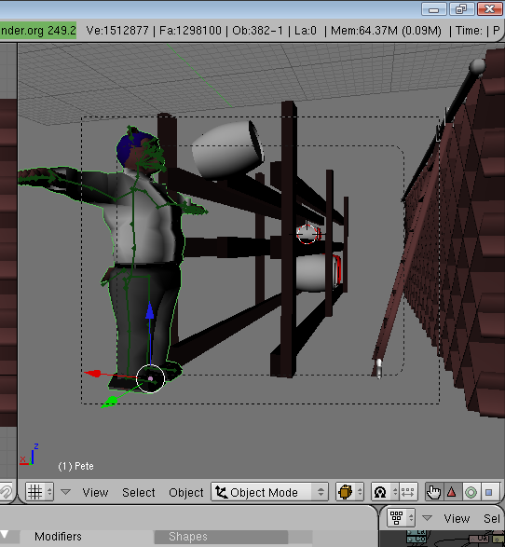Enable the translate manipulator triangle
The height and width of the screenshot is (547, 505).
pyautogui.click(x=452, y=492)
